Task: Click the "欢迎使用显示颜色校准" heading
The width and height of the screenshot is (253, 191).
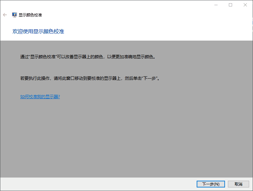Action: [38, 32]
